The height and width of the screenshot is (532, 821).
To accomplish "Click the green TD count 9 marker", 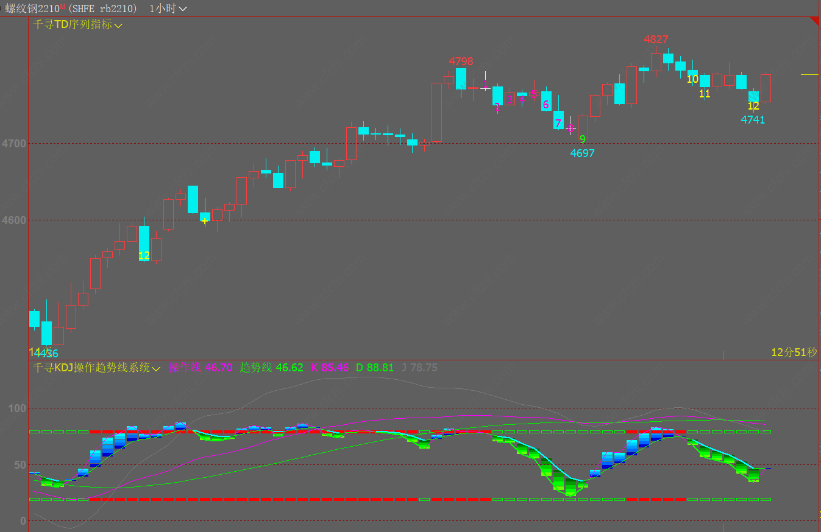I will coord(582,139).
